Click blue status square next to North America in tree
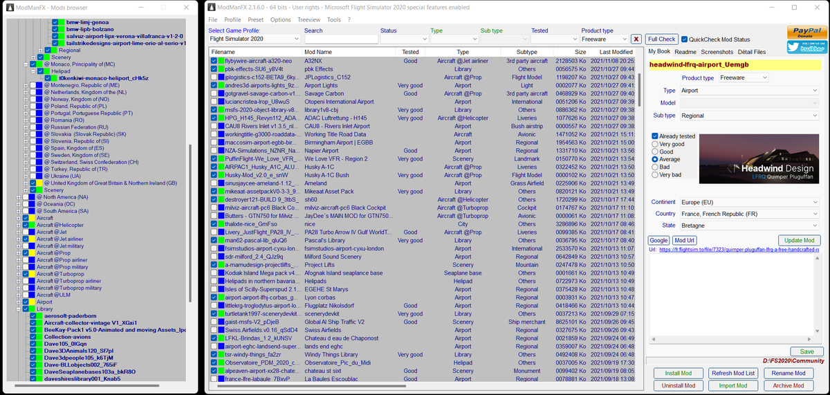 pyautogui.click(x=31, y=197)
